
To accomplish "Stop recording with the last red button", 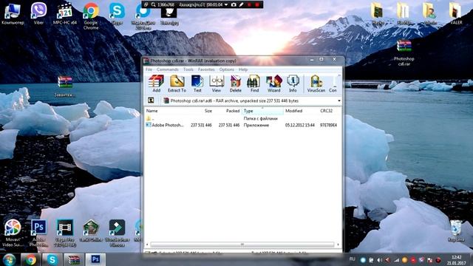I will coord(257,4).
